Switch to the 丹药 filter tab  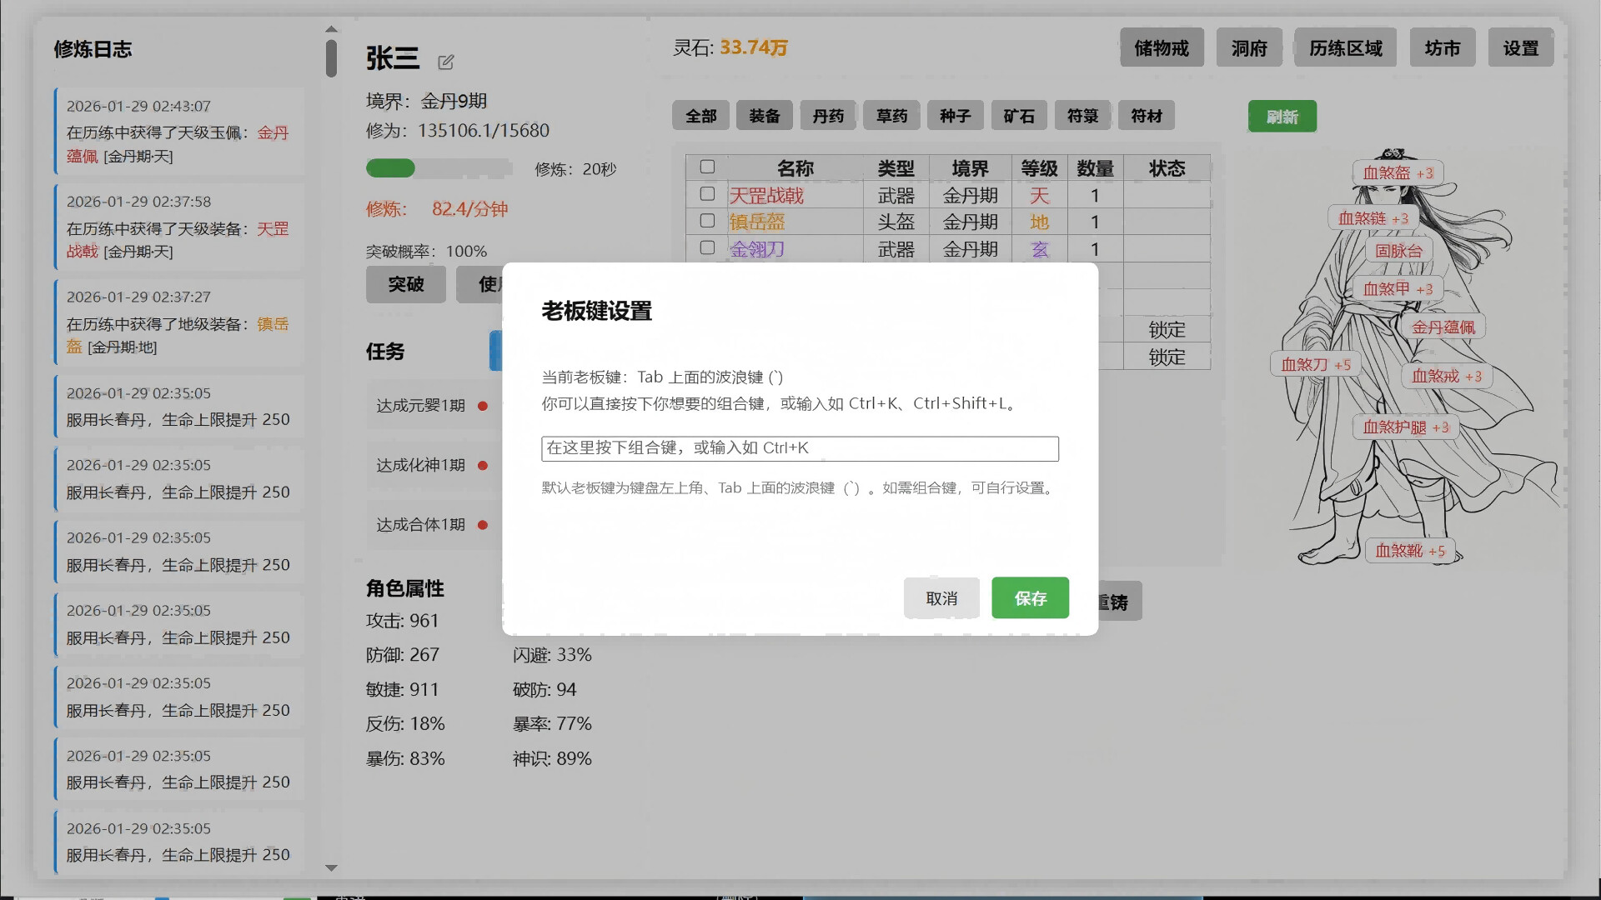coord(827,115)
